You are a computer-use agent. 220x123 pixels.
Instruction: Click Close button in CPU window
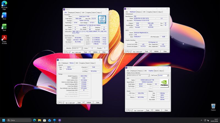[x=104, y=52]
